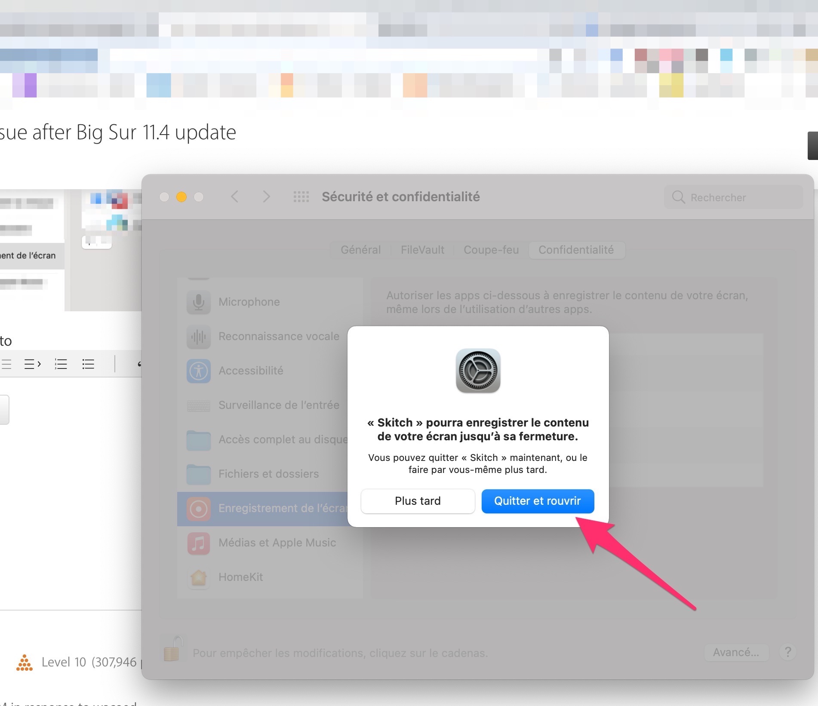Screen dimensions: 818x706
Task: Open the Avancé… options
Action: [x=736, y=652]
